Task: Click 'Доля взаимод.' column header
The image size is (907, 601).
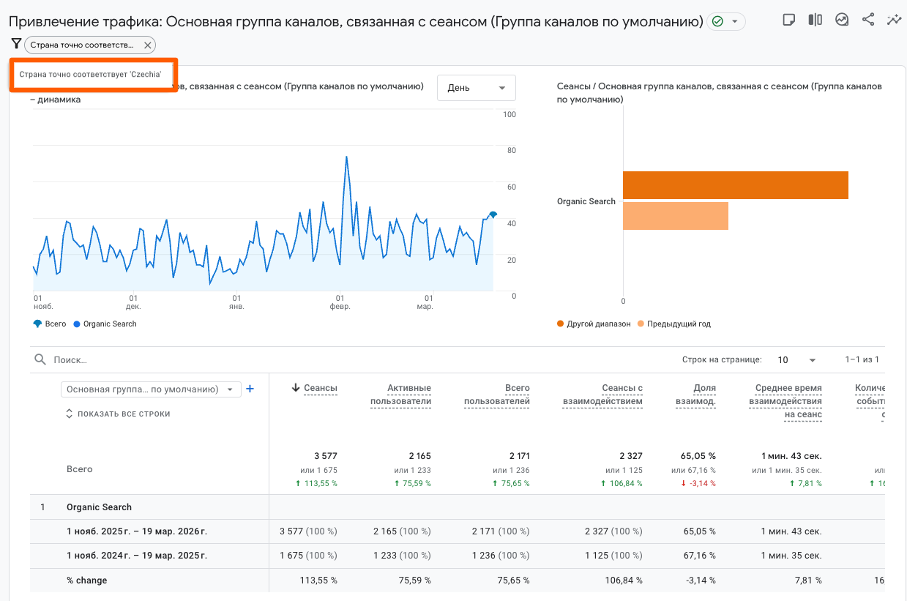Action: [695, 395]
